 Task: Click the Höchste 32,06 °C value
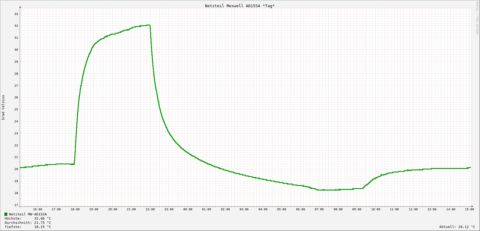(42, 218)
